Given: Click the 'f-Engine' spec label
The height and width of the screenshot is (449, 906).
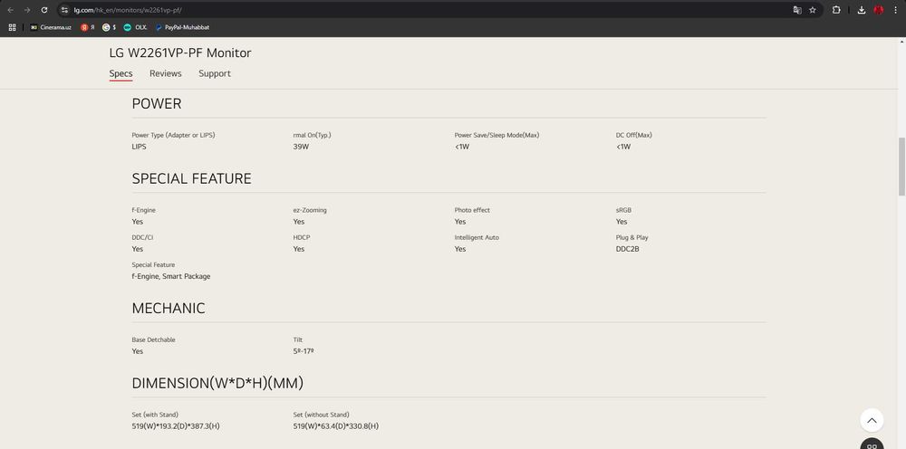Looking at the screenshot, I should coord(143,210).
